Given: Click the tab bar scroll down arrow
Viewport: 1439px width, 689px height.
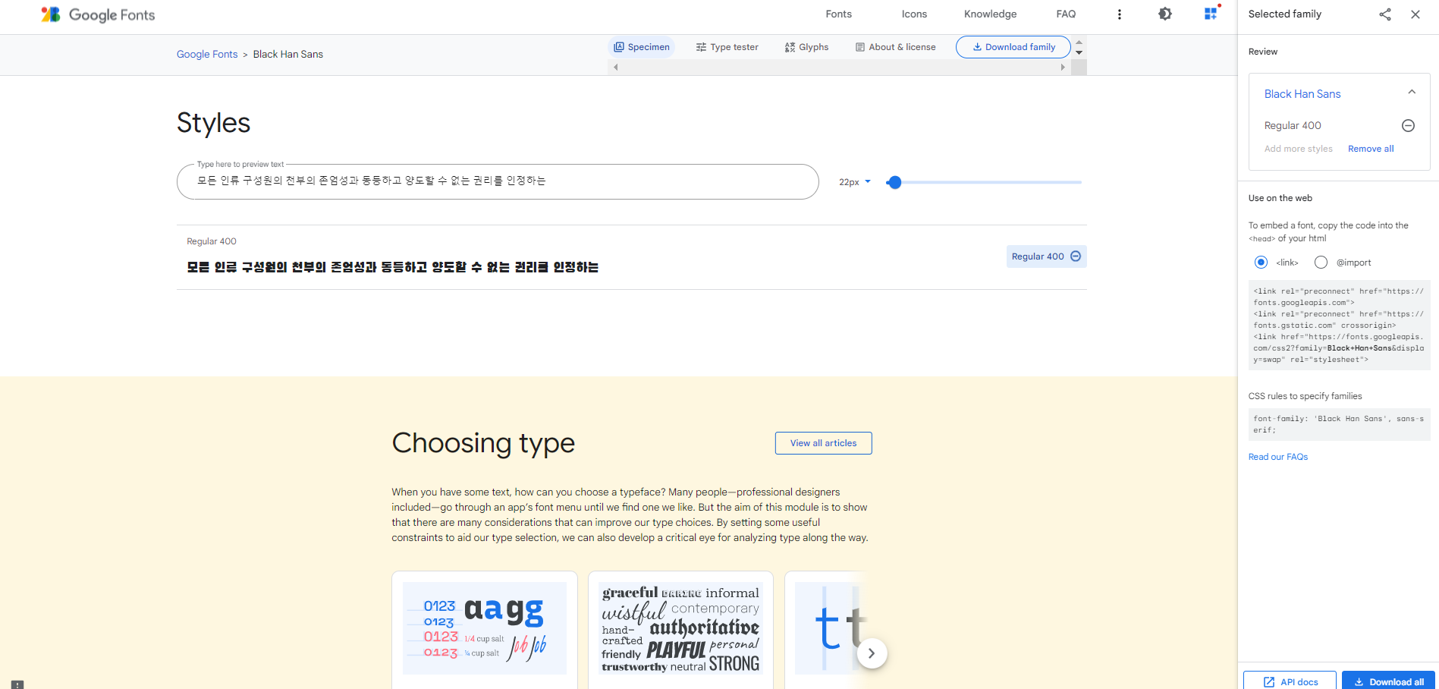Looking at the screenshot, I should pos(1079,52).
